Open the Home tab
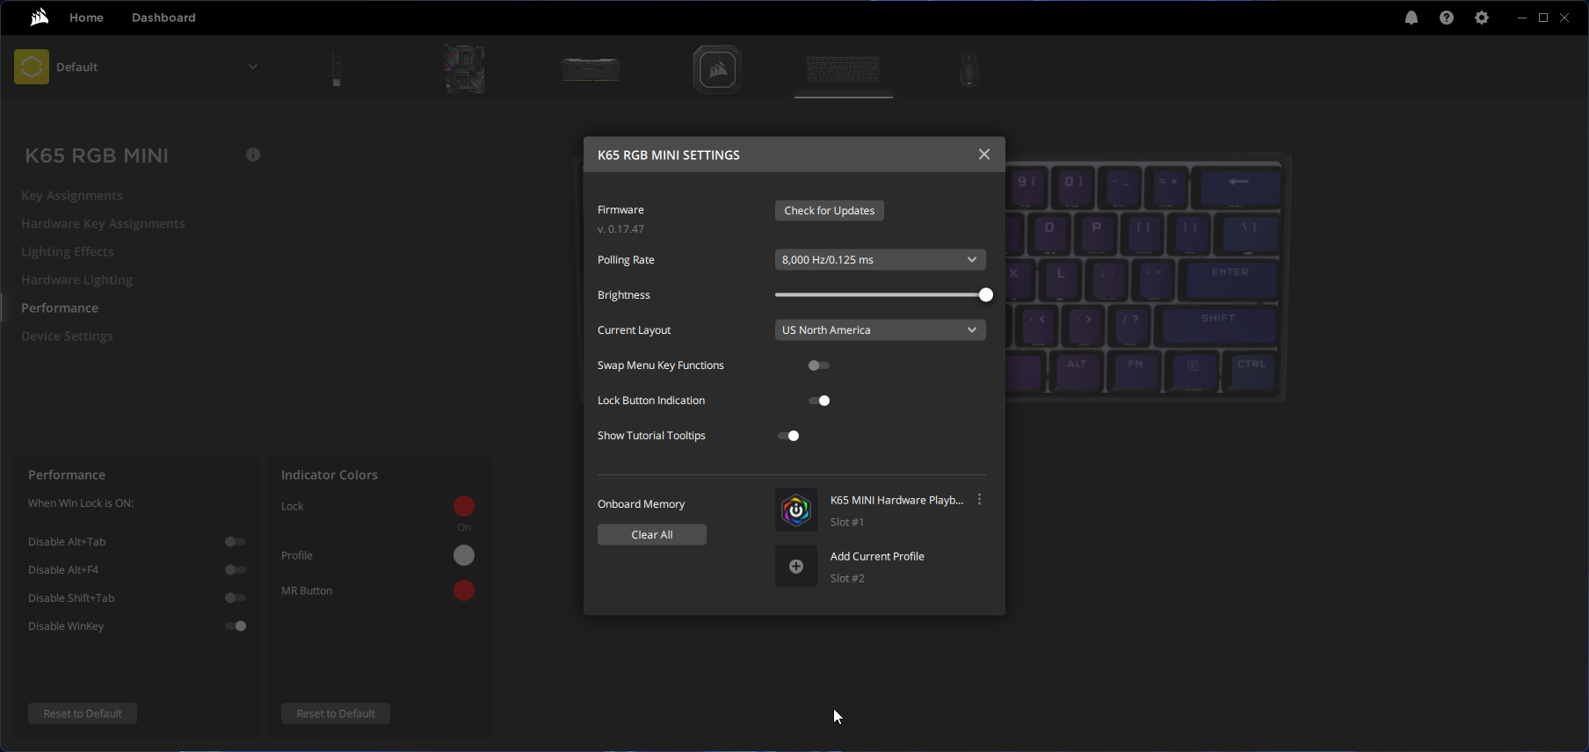Image resolution: width=1589 pixels, height=752 pixels. [x=86, y=18]
